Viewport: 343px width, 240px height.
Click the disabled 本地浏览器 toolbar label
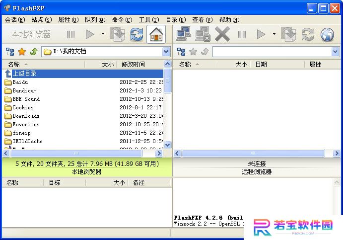tap(31, 34)
